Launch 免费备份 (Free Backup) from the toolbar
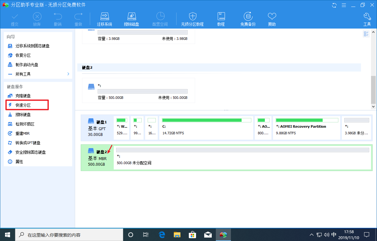 pyautogui.click(x=248, y=18)
